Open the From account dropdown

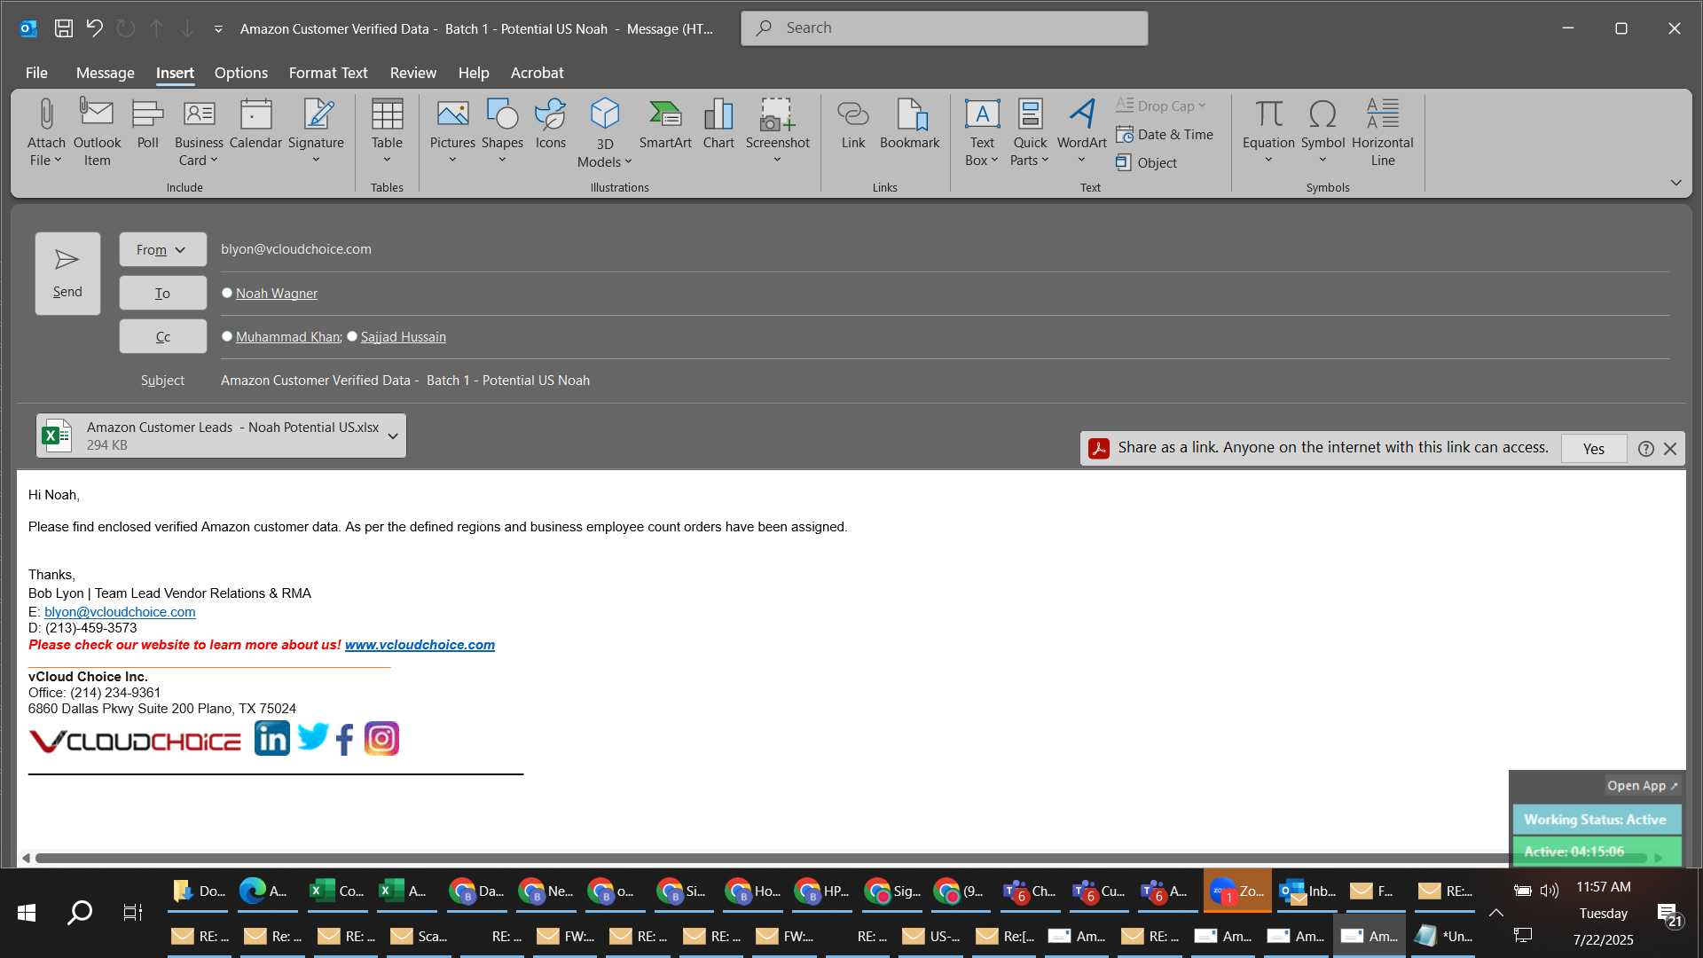coord(163,250)
